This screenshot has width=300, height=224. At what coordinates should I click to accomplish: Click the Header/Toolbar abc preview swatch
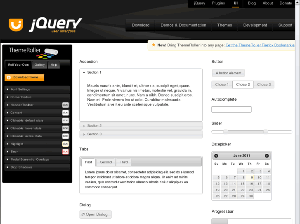66,105
